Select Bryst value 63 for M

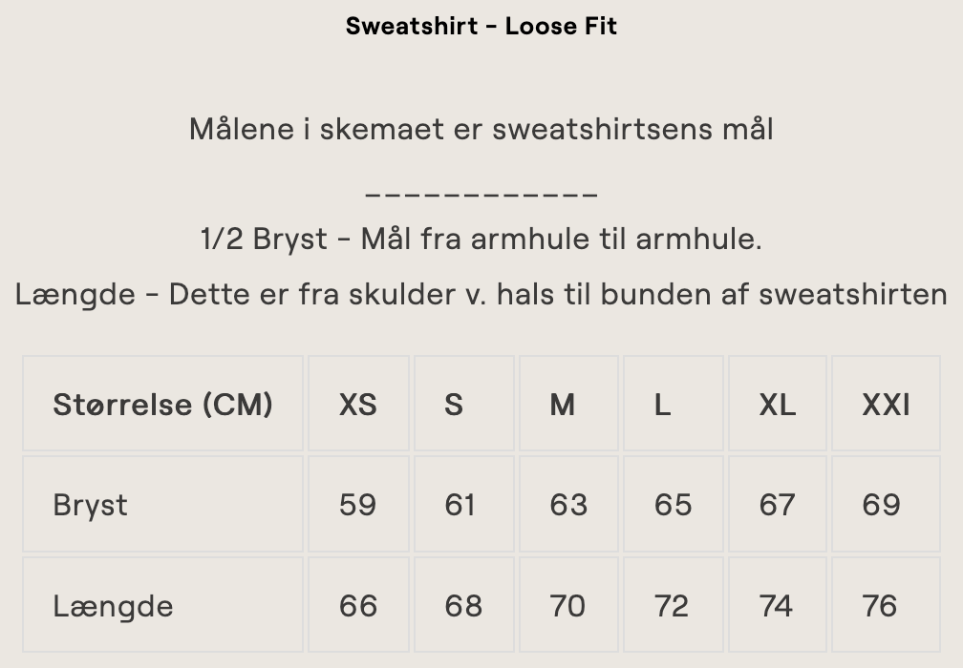point(568,505)
